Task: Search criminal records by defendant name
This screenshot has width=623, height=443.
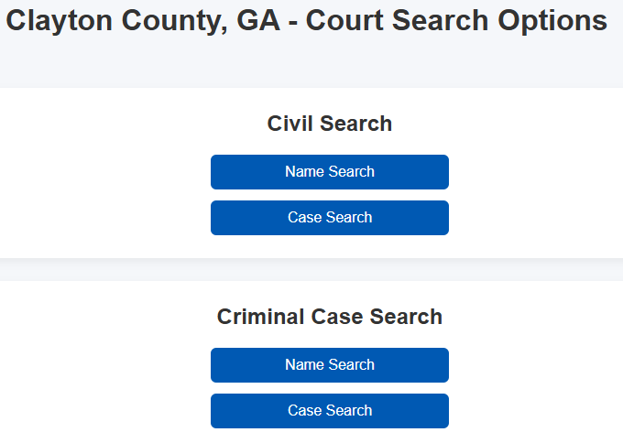Action: click(330, 365)
